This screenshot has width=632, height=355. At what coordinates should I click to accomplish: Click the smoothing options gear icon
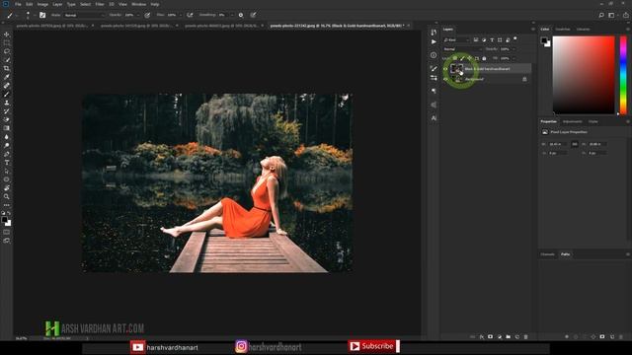(241, 15)
